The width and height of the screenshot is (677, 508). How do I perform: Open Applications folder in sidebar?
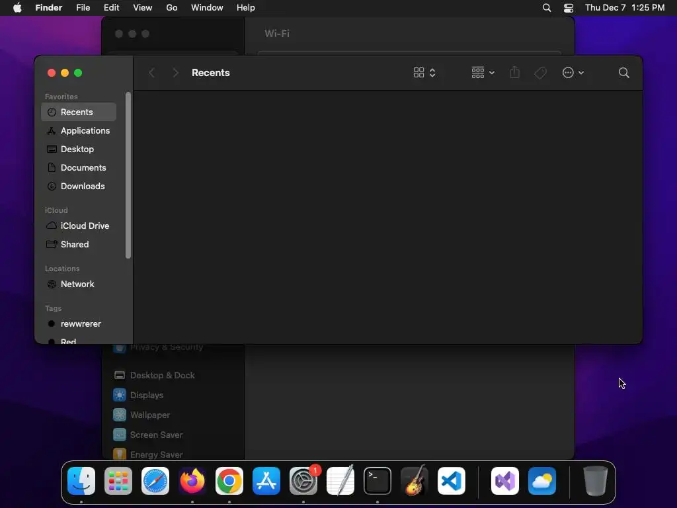[x=79, y=130]
